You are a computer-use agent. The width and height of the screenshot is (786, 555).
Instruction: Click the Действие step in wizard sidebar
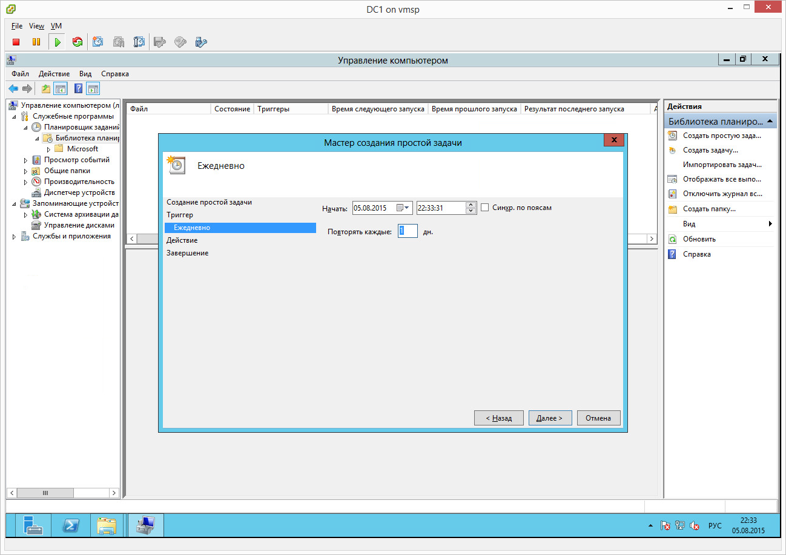coord(182,240)
